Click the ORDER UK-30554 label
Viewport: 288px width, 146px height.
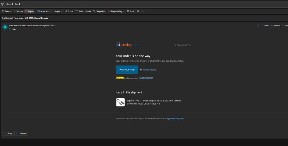(182, 45)
